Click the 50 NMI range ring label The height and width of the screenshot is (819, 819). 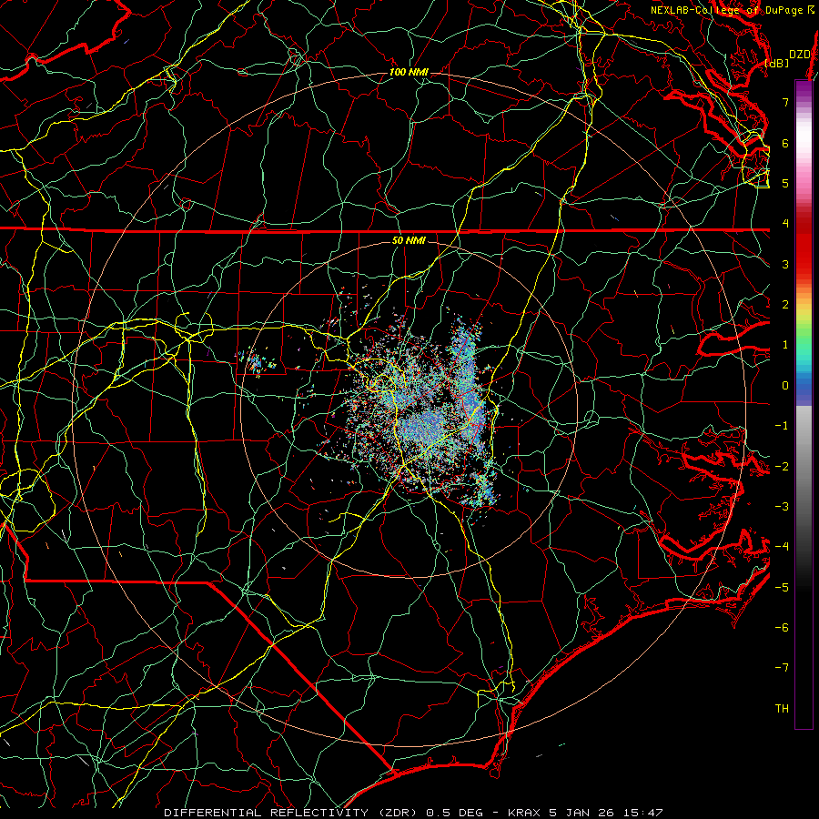pos(409,240)
